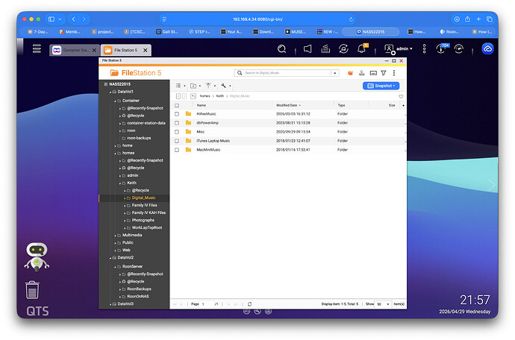The width and height of the screenshot is (515, 340).
Task: Select RoonBackups folder in tree
Action: click(x=139, y=289)
